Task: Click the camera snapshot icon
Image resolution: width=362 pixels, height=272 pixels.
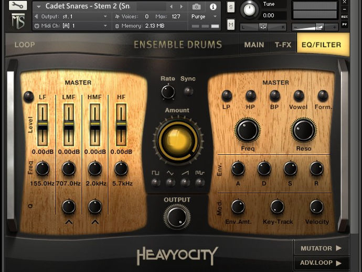Action: [196, 7]
